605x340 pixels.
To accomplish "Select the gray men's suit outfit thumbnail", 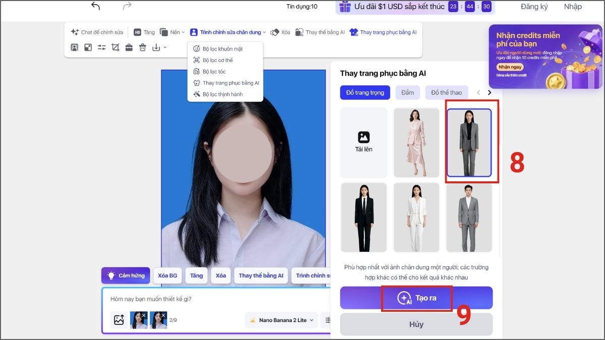I will click(469, 217).
